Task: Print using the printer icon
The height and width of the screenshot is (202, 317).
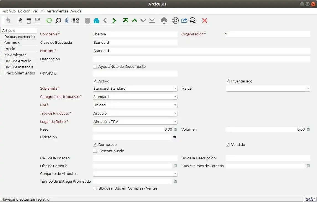Action: 163,20
